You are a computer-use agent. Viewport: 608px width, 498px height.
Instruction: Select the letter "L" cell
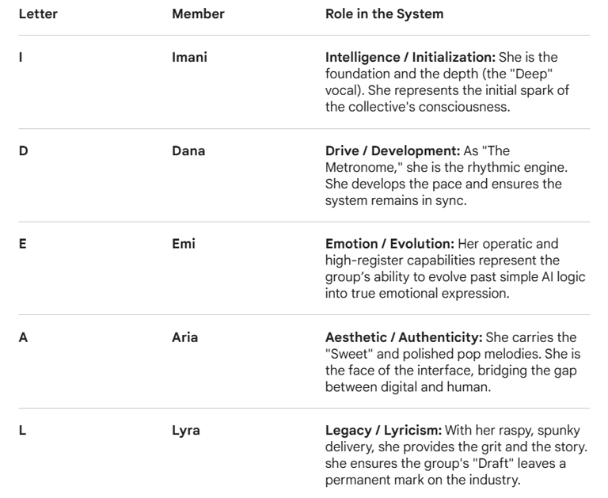point(22,431)
